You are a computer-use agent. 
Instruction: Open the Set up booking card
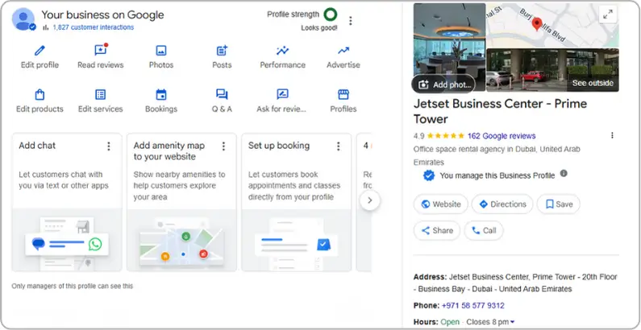pyautogui.click(x=297, y=202)
